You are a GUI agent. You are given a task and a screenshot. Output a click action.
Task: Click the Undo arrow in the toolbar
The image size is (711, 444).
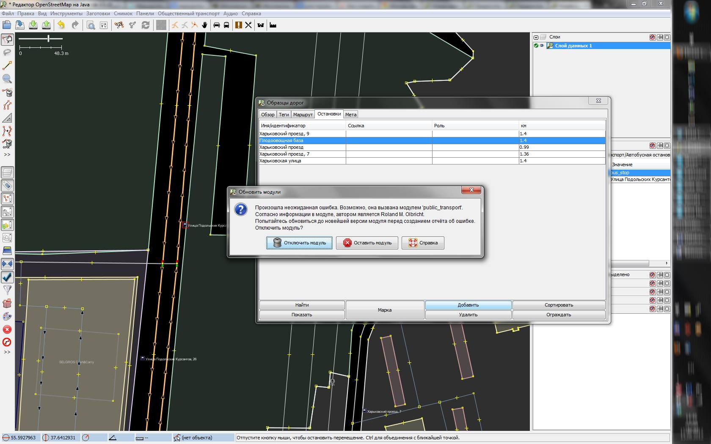coord(61,25)
